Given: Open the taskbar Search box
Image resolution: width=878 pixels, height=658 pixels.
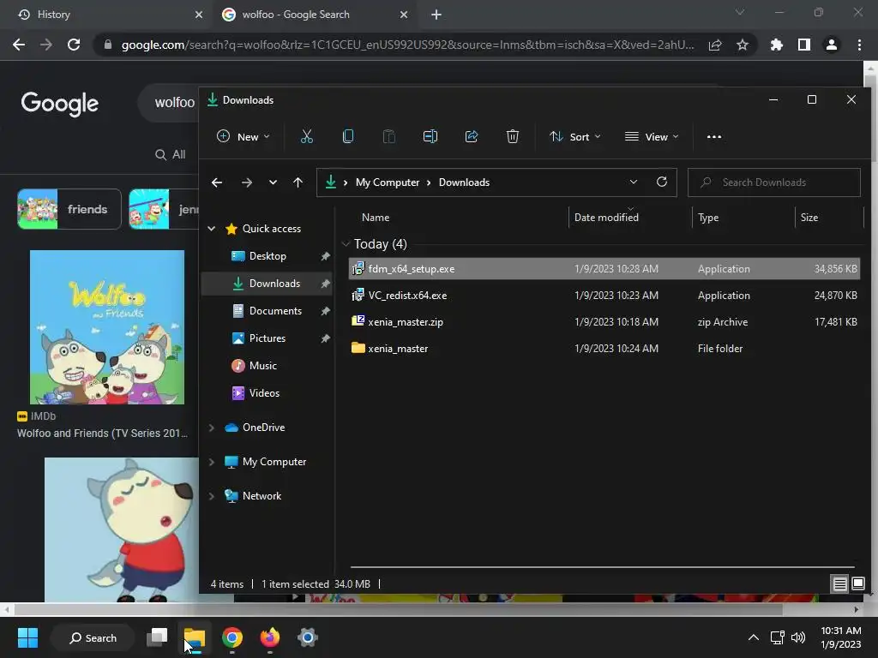Looking at the screenshot, I should (x=93, y=637).
